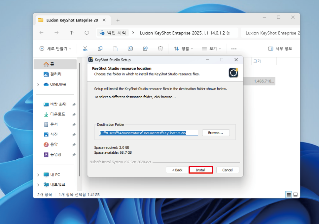The image size is (319, 224).
Task: Click the Paste clipboard icon in Explorer
Action: point(115,48)
